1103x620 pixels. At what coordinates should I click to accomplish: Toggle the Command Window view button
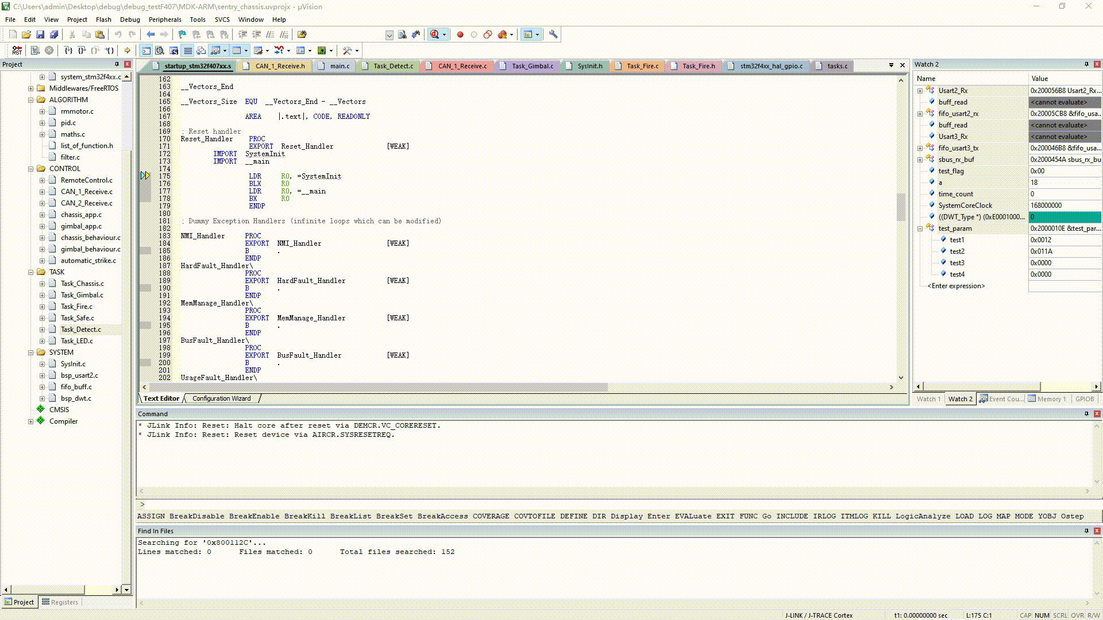coord(146,51)
